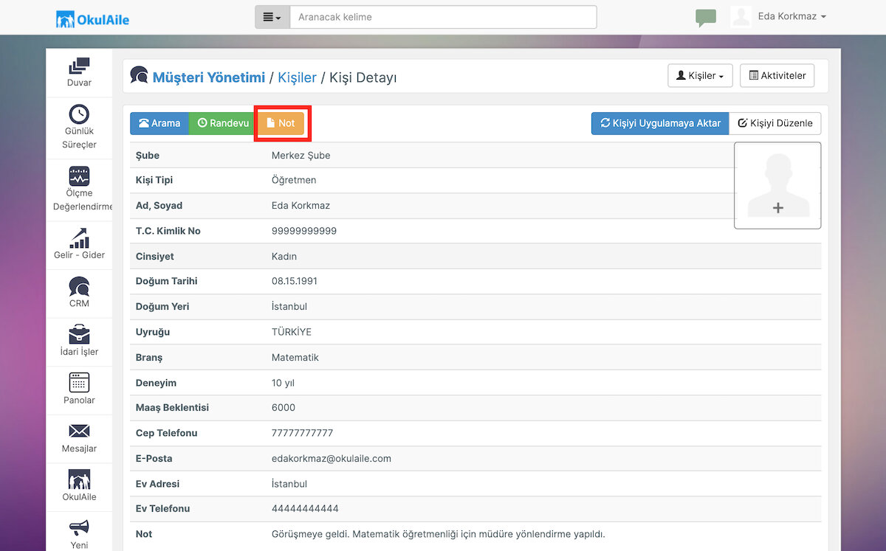Click the user avatar in the header

coord(741,16)
